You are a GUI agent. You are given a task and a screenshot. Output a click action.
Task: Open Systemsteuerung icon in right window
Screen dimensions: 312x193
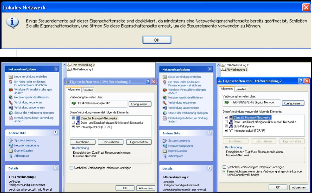pyautogui.click(x=164, y=141)
